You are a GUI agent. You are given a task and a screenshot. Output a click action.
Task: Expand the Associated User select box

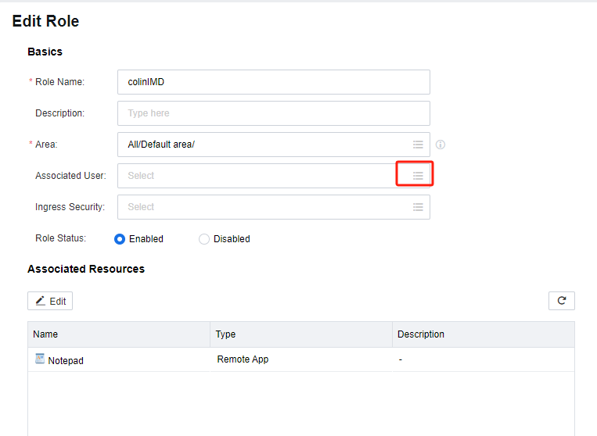(258, 176)
